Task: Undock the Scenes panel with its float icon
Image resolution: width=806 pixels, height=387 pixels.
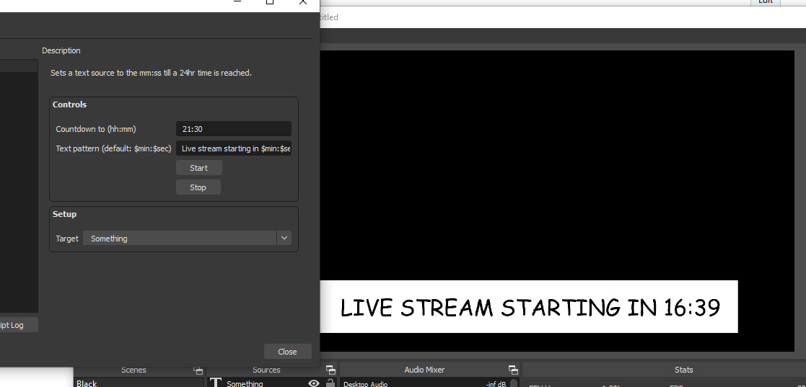Action: pos(198,370)
